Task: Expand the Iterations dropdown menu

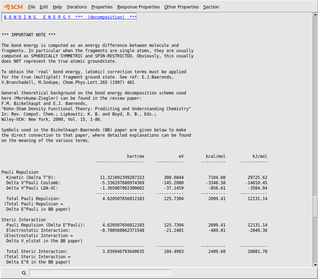Action: (x=77, y=7)
